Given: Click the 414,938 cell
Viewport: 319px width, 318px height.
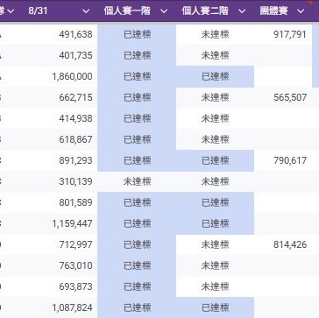Looking at the screenshot, I should (75, 118).
